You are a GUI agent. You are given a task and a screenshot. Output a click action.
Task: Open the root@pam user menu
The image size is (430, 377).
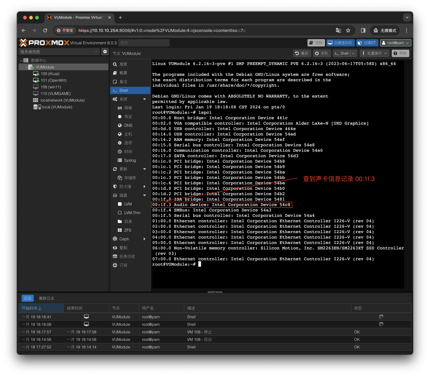395,42
